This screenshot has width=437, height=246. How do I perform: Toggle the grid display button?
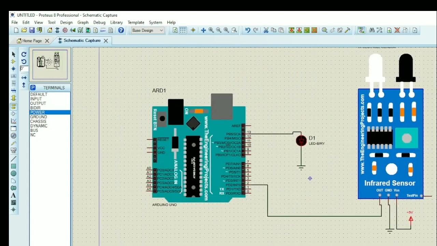coord(183,30)
